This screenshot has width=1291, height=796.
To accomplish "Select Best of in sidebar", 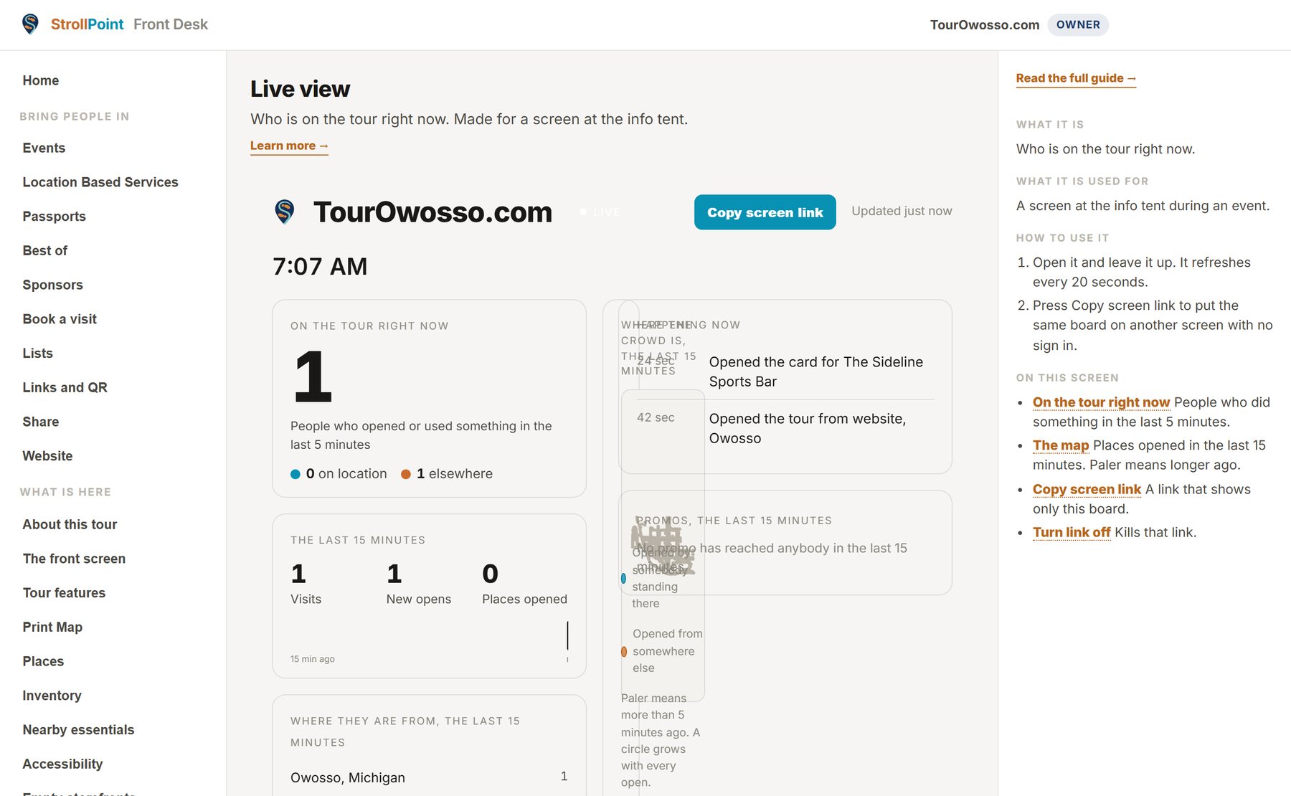I will point(45,250).
